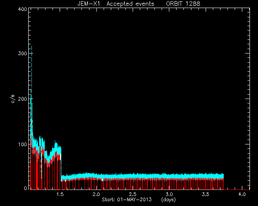Click the 4.0 tick label on x-axis
The image size is (258, 206).
[242, 194]
